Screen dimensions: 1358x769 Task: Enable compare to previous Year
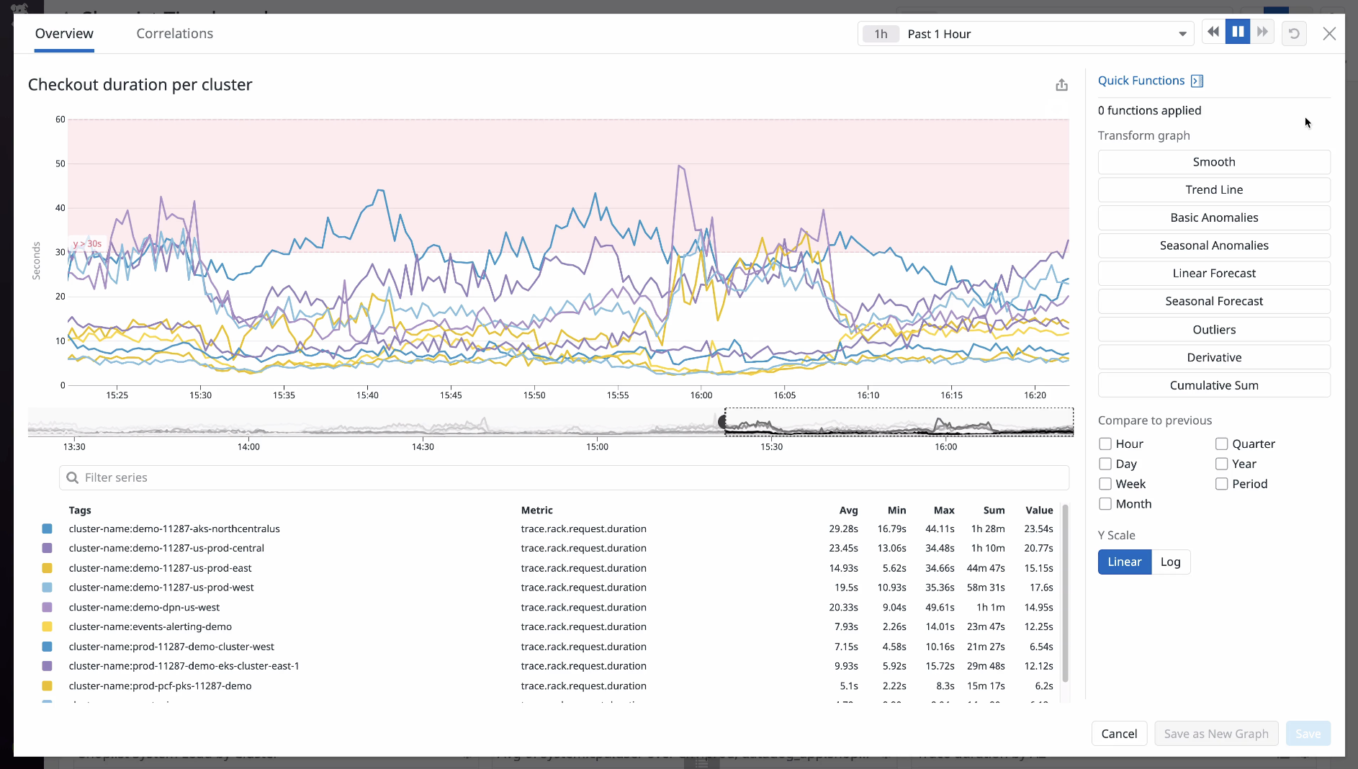point(1222,464)
